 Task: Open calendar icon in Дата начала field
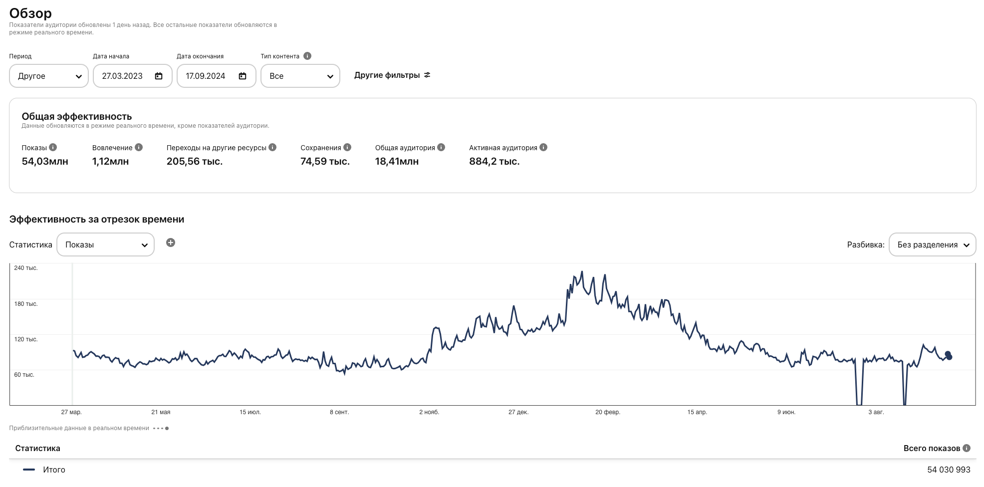click(x=159, y=76)
